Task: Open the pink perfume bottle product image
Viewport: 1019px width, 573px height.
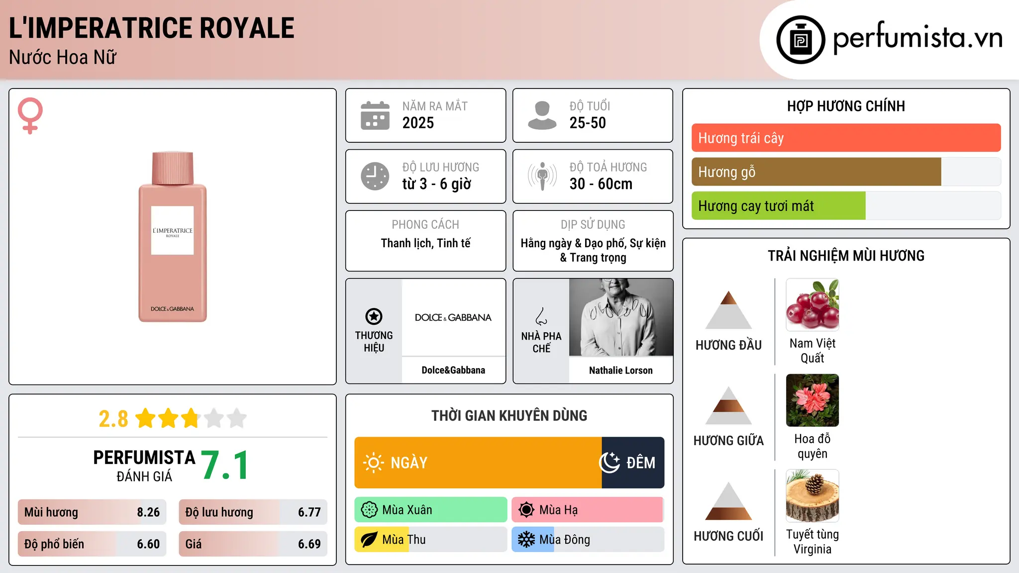Action: click(173, 237)
